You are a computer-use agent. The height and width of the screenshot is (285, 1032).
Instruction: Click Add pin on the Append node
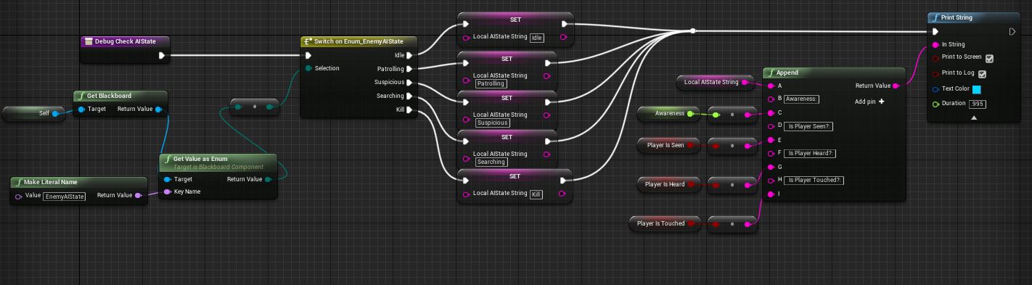tap(869, 102)
